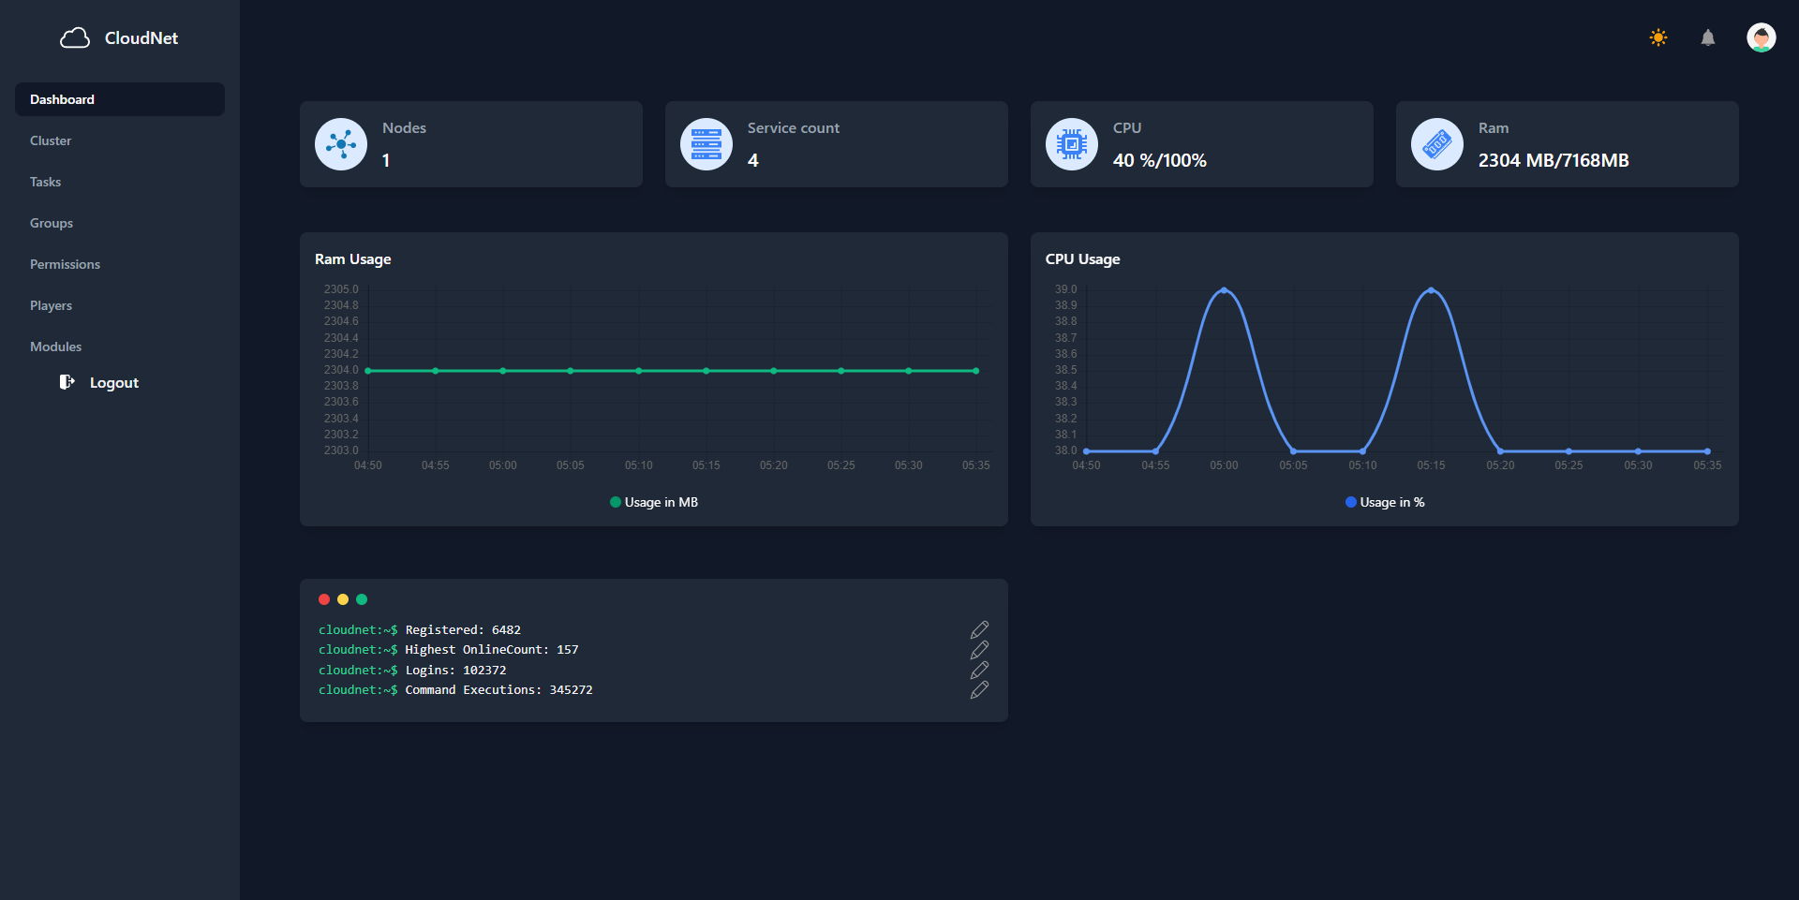The height and width of the screenshot is (900, 1799).
Task: Open the Modules page
Action: tap(55, 347)
